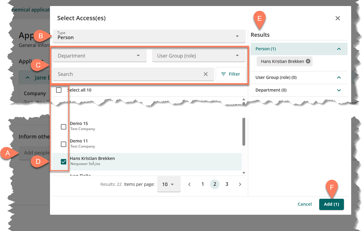Change Items per page dropdown
Image resolution: width=362 pixels, height=231 pixels.
(169, 184)
